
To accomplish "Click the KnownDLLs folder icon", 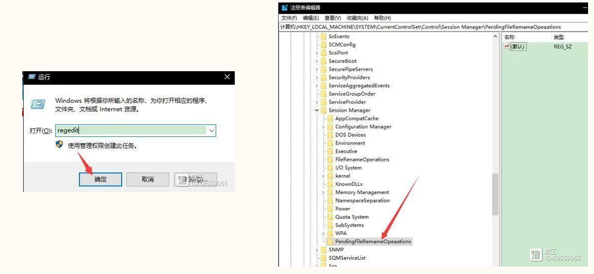I will (330, 184).
